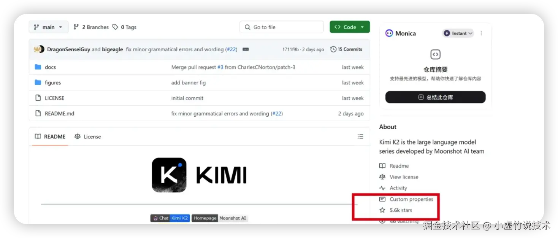Focus the Go to file search field
Image resolution: width=558 pixels, height=238 pixels.
[282, 27]
